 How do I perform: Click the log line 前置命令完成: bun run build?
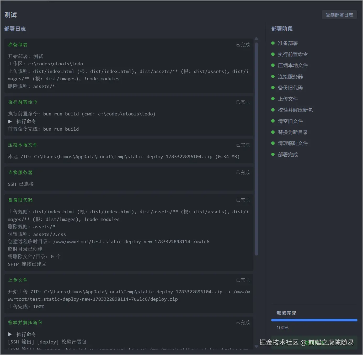(x=43, y=129)
